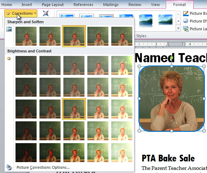This screenshot has width=207, height=173.
Task: Select the first thumbnail in Brightness row four
Action: click(x=26, y=131)
